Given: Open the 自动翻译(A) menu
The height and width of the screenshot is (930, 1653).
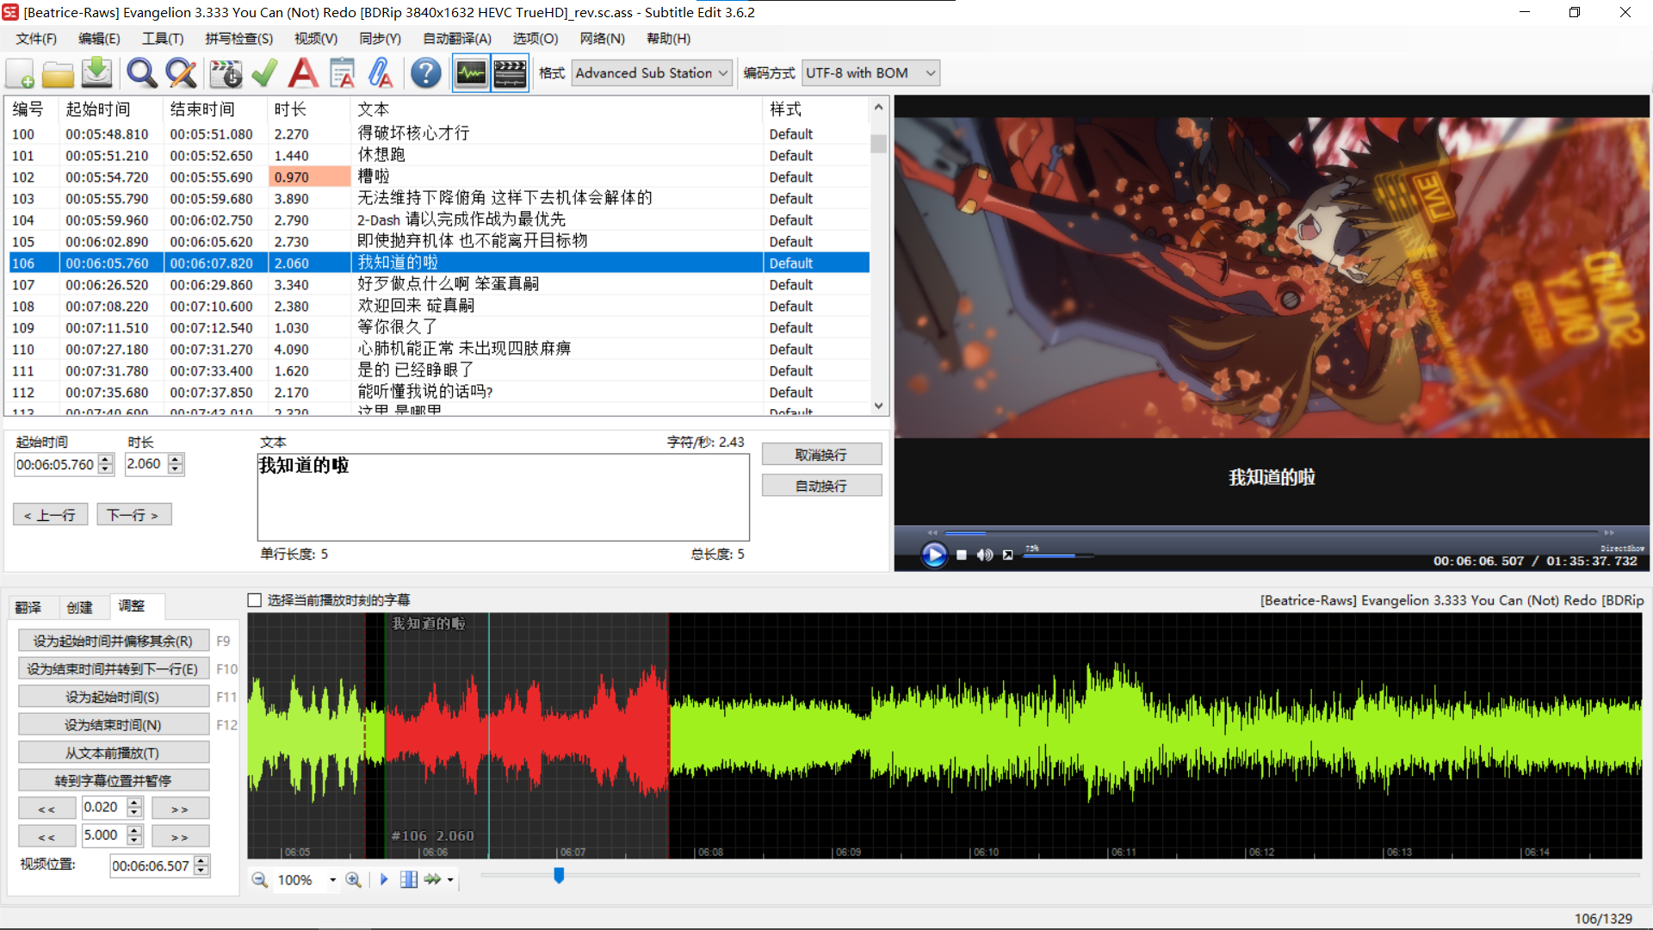Looking at the screenshot, I should coord(457,39).
